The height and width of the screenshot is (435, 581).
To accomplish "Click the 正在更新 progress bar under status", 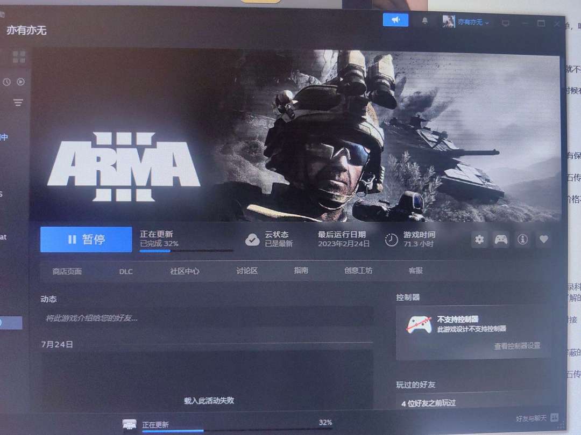I will tap(186, 251).
